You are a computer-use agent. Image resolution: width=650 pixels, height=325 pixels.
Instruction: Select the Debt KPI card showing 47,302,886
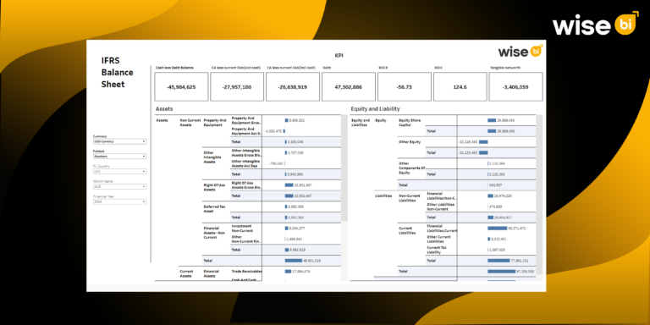(348, 86)
